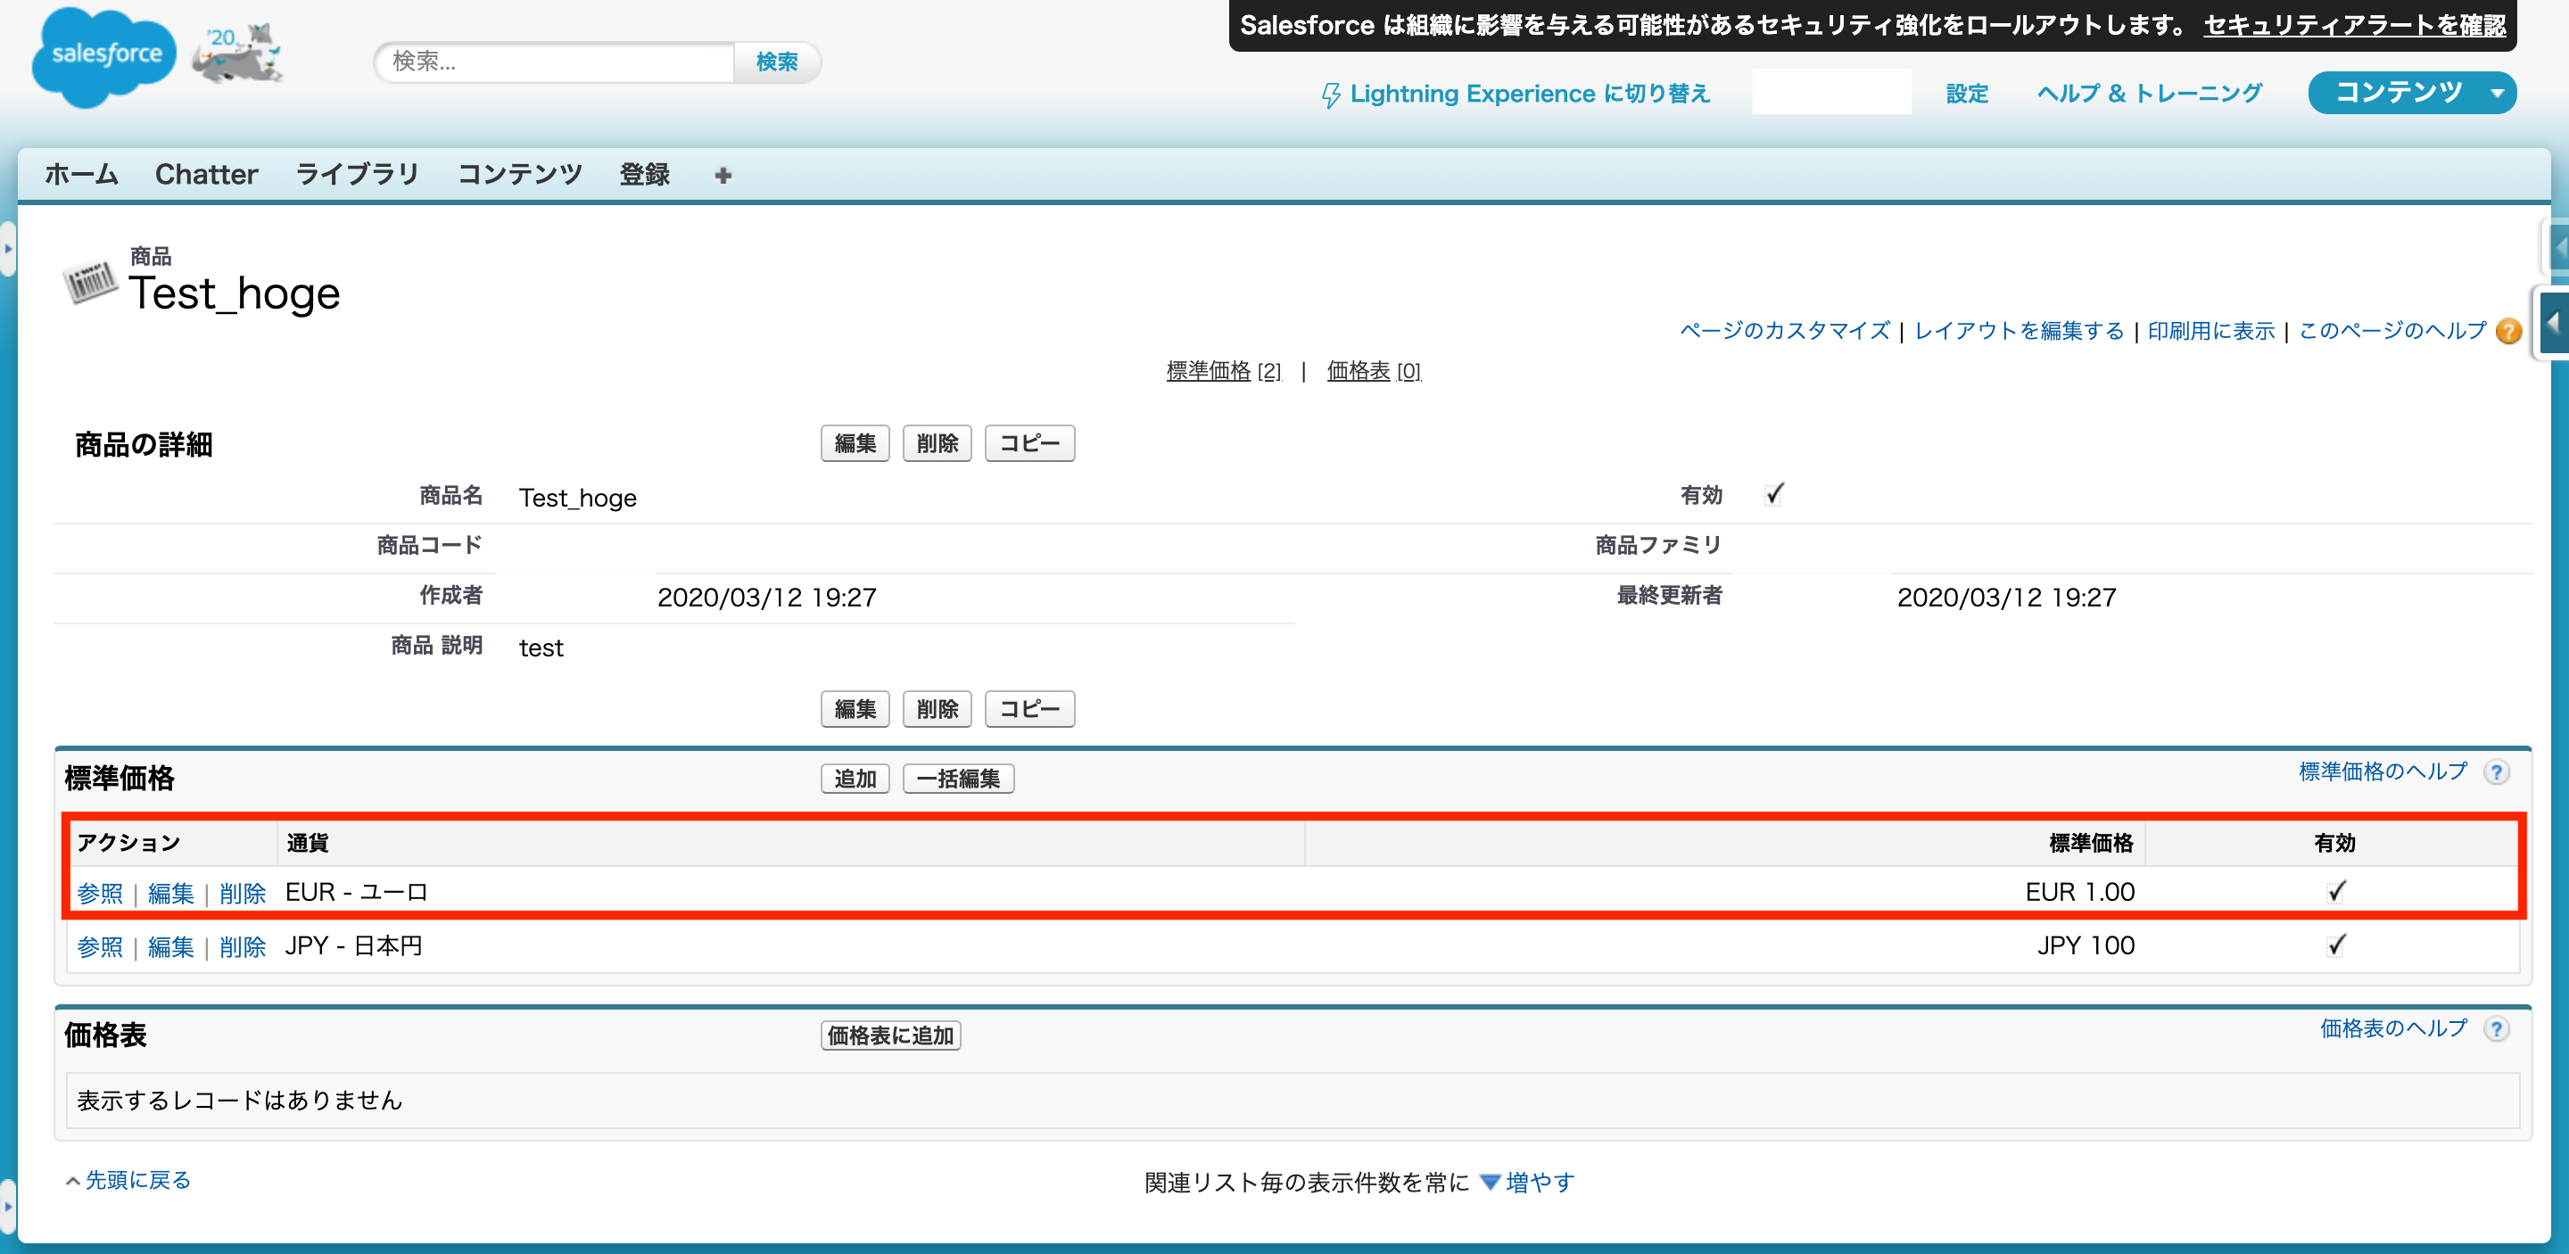Click the orange page help question icon
2569x1254 pixels.
click(2508, 331)
